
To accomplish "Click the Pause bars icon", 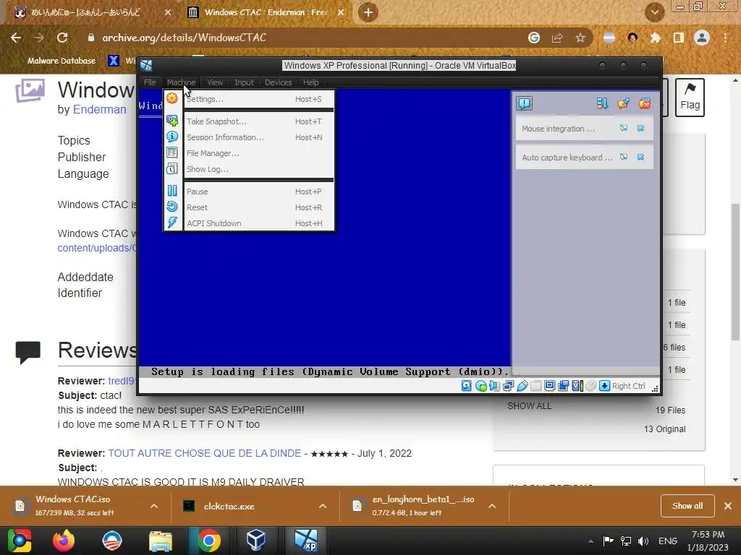I will [x=172, y=191].
